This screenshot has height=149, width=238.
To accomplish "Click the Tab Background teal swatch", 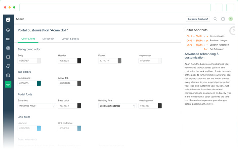I will pos(39,83).
